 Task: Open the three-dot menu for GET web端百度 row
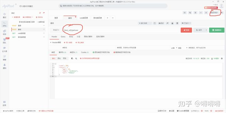click(x=44, y=33)
